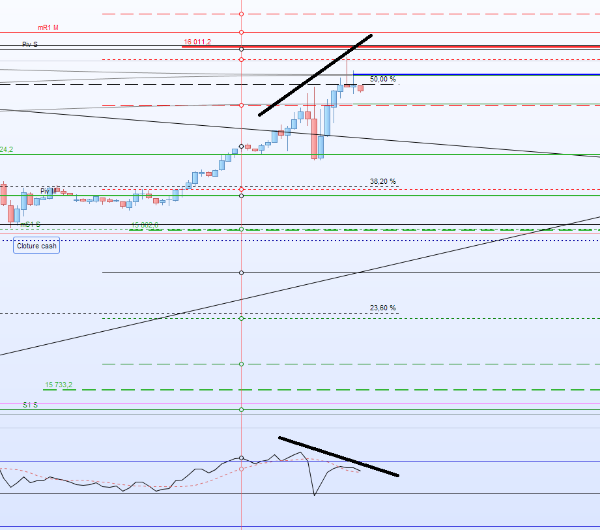The height and width of the screenshot is (530, 600).
Task: Select the thick black rising trendline above candles
Action: pos(315,75)
